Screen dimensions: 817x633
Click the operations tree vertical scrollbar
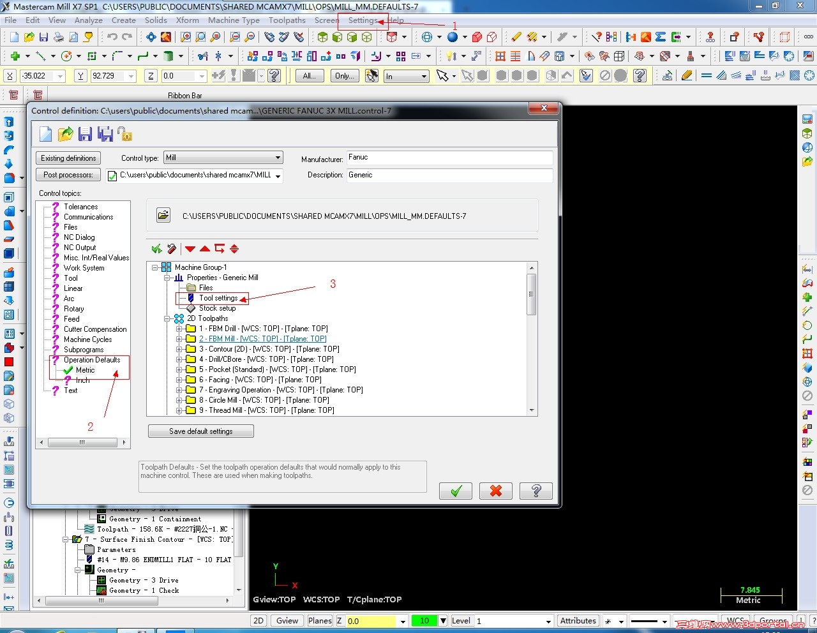tap(532, 339)
